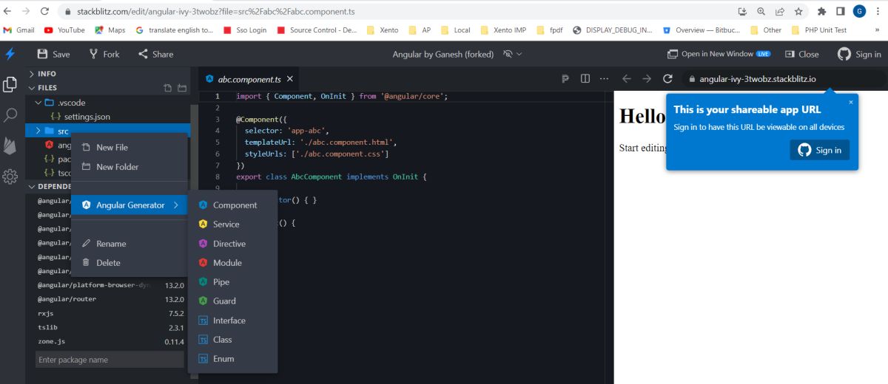
Task: Go back in preview browser
Action: tap(626, 79)
